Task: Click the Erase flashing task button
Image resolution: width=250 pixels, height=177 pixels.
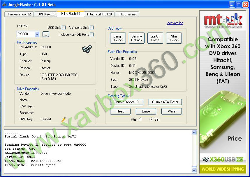Action: 146,111
